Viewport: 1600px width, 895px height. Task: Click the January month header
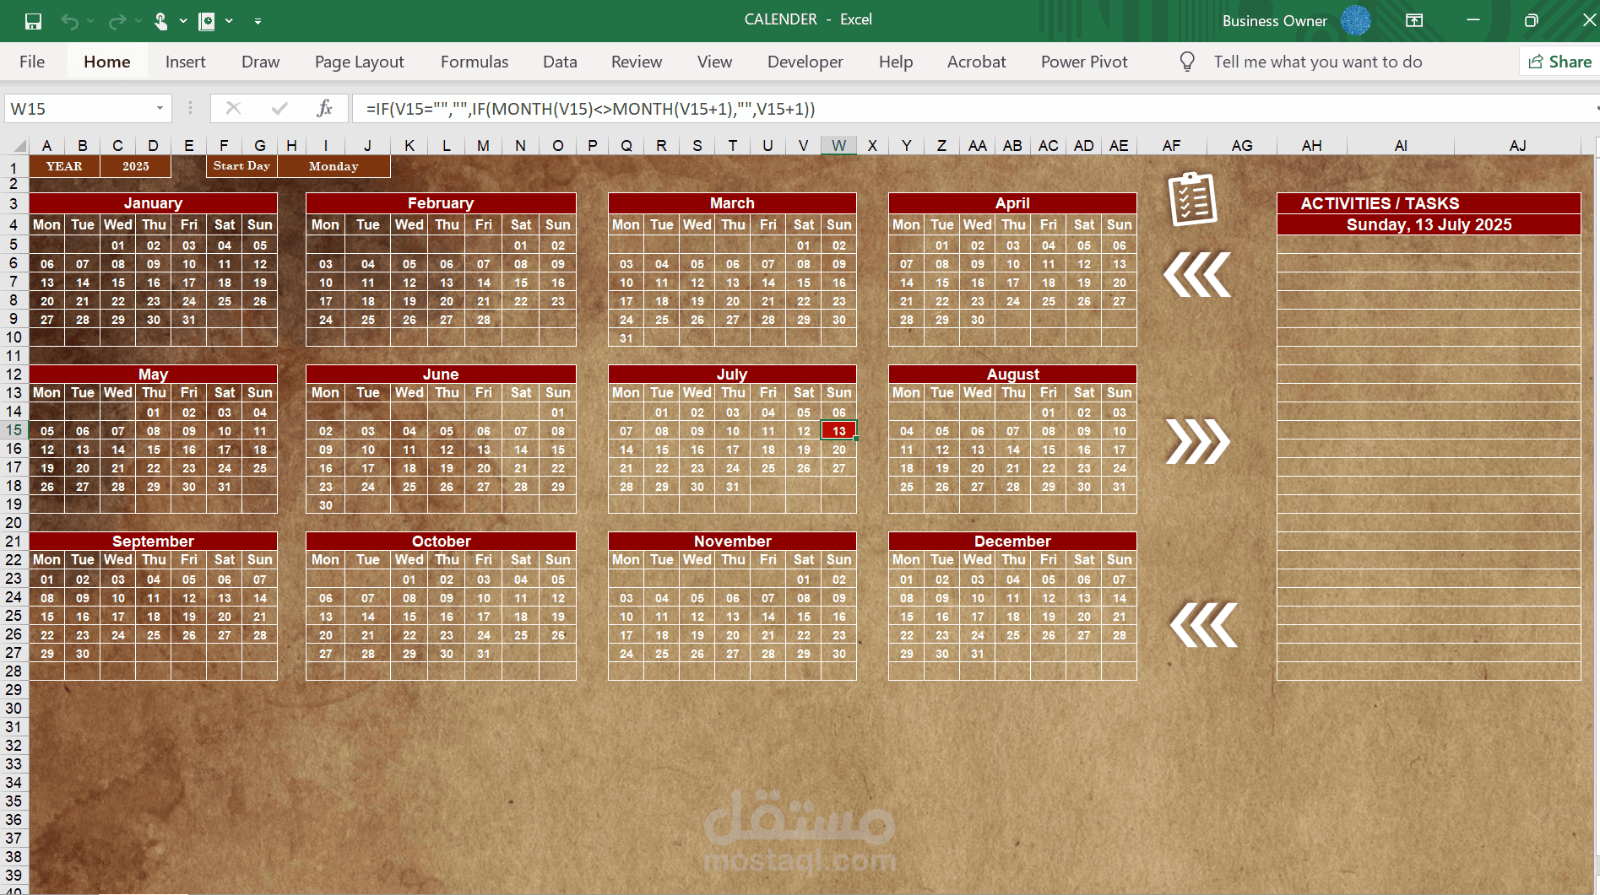click(153, 202)
